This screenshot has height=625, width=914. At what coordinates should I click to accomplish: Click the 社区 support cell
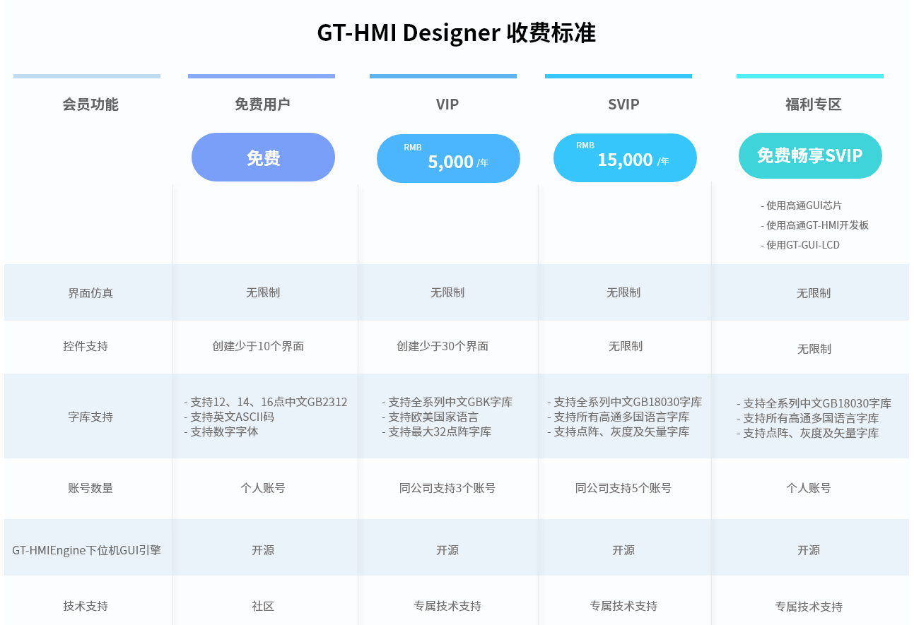[x=263, y=606]
